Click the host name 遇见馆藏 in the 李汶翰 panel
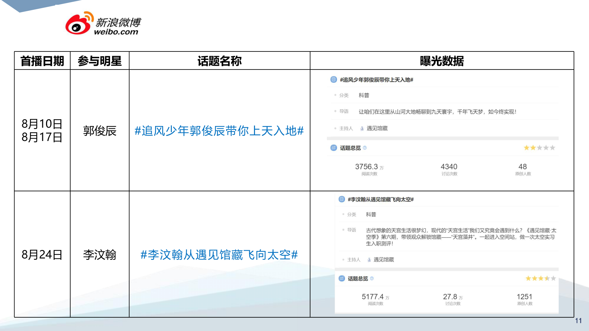Image resolution: width=589 pixels, height=331 pixels. [383, 259]
